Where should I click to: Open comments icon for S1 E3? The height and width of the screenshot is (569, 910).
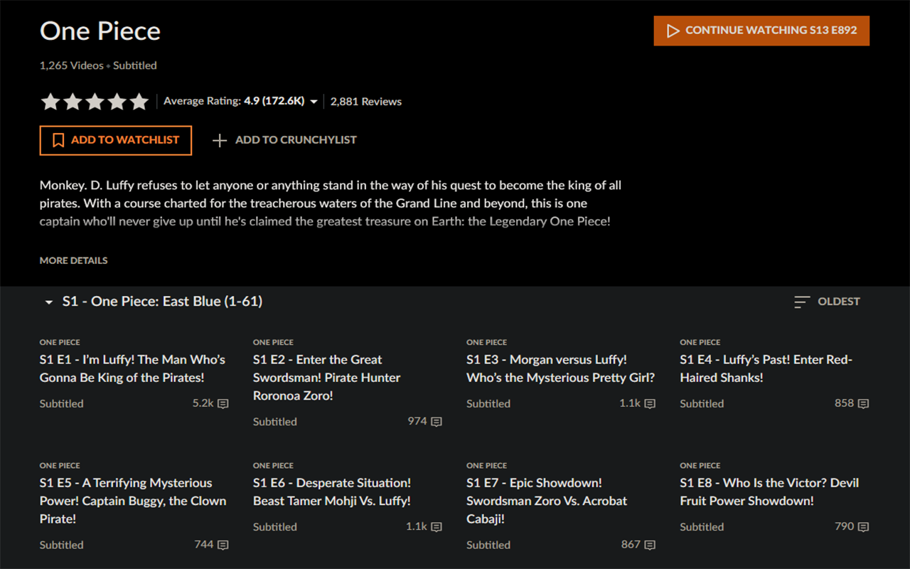point(650,404)
